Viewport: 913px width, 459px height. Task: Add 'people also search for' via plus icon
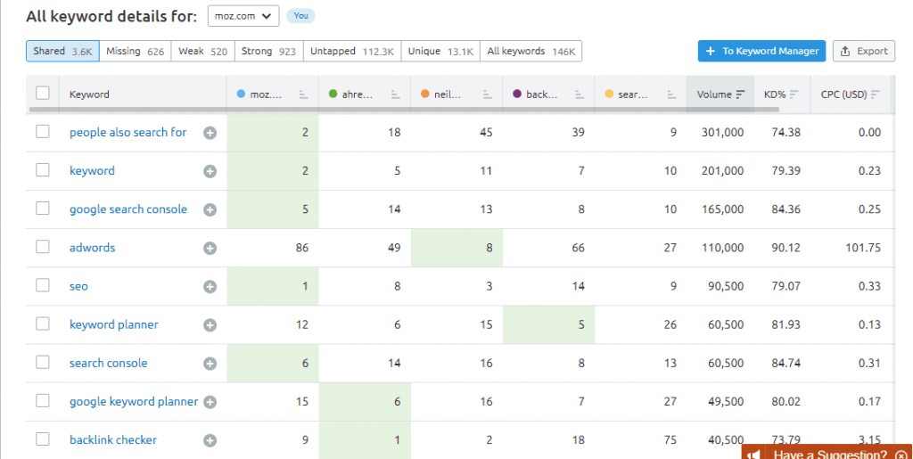210,133
